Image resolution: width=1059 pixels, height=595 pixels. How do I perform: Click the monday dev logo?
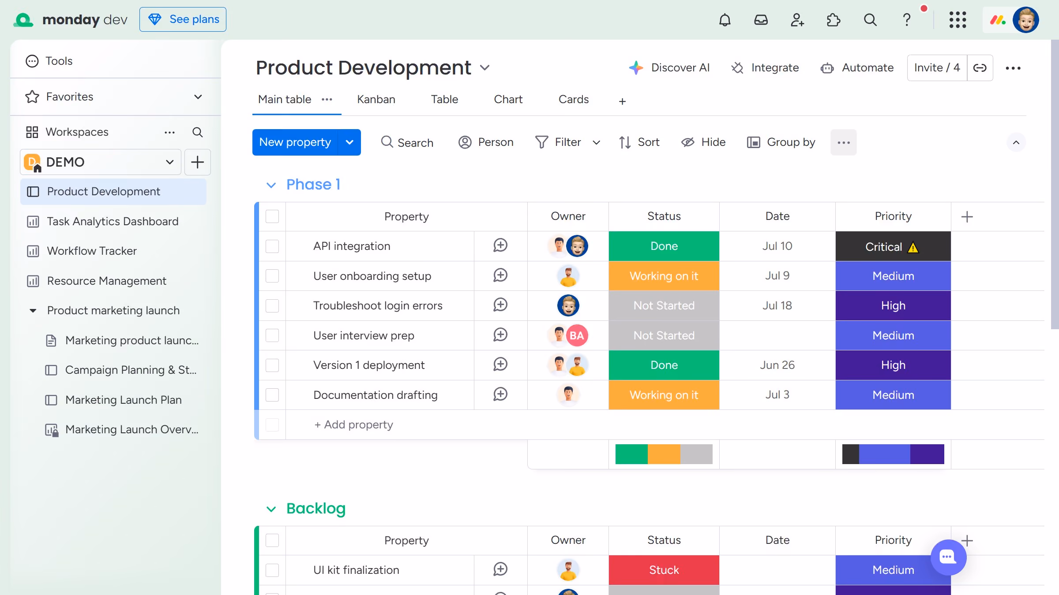click(71, 19)
